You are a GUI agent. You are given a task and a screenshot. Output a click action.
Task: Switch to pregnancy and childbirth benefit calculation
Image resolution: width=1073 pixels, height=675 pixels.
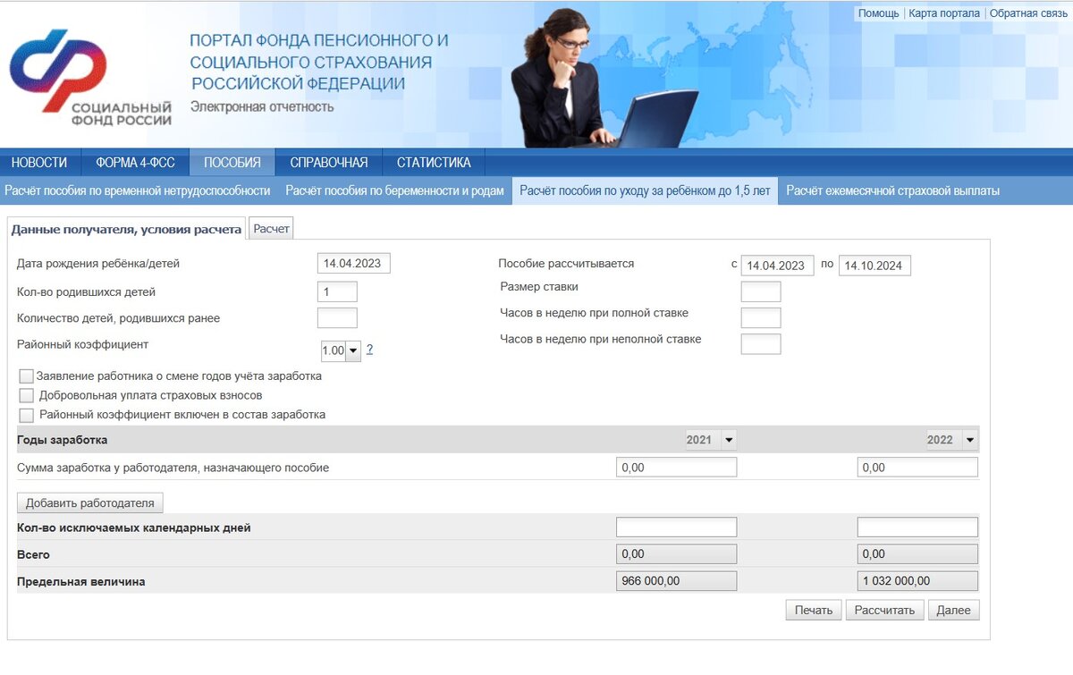tap(394, 190)
